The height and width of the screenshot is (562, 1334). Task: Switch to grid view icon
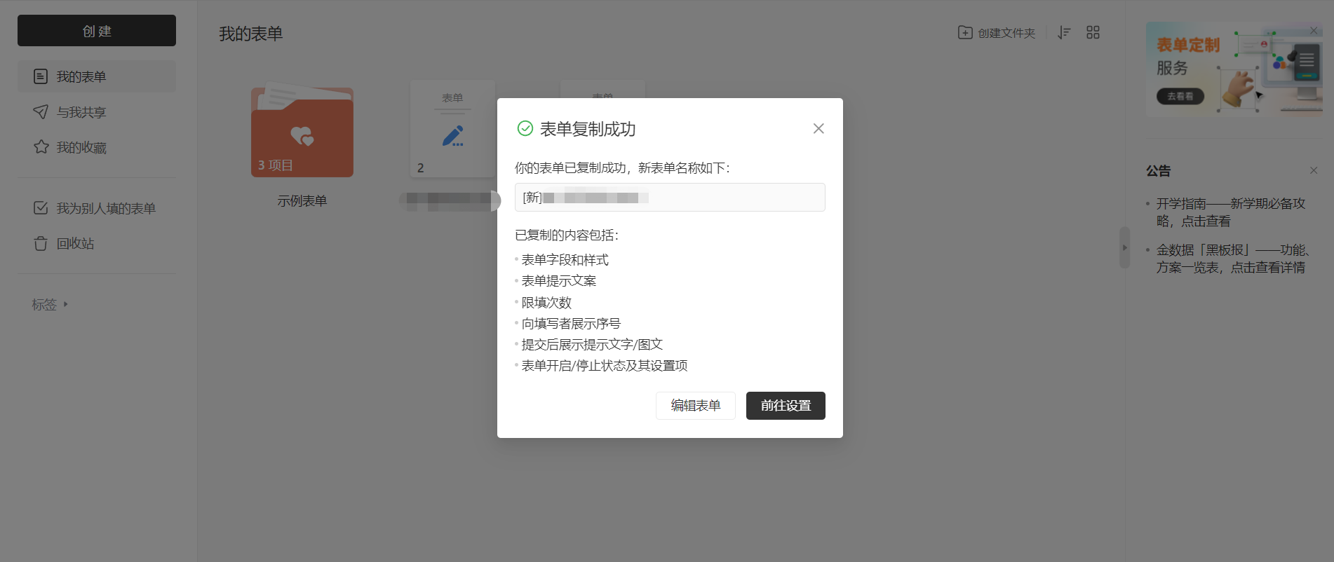(1093, 32)
